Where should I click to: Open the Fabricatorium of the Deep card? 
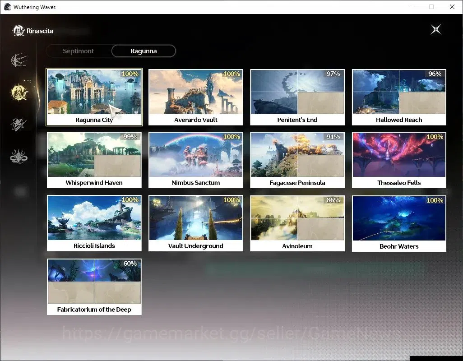point(94,287)
